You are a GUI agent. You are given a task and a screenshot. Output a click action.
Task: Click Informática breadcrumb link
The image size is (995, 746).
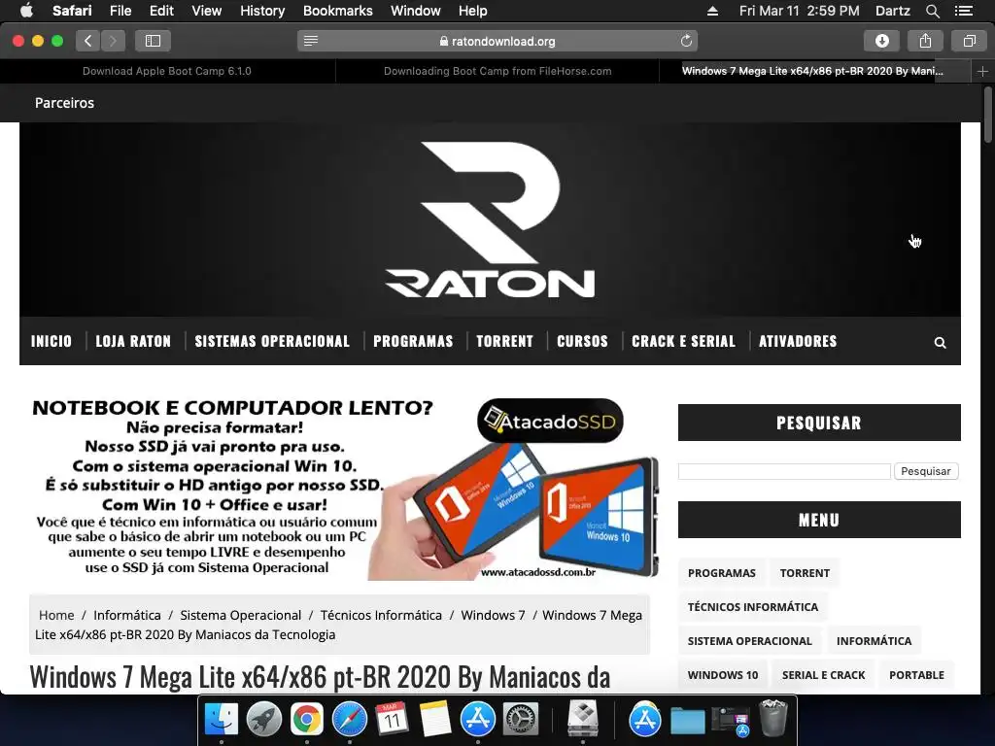127,615
